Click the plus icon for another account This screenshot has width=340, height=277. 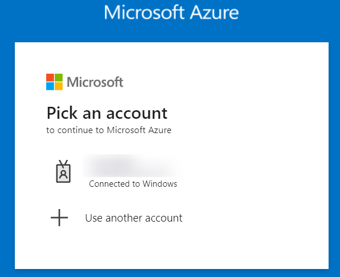pyautogui.click(x=59, y=218)
